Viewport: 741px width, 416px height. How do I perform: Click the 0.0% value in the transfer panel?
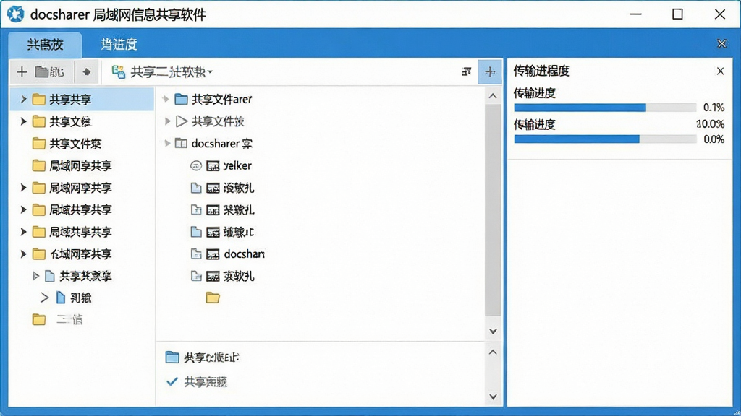(x=714, y=139)
